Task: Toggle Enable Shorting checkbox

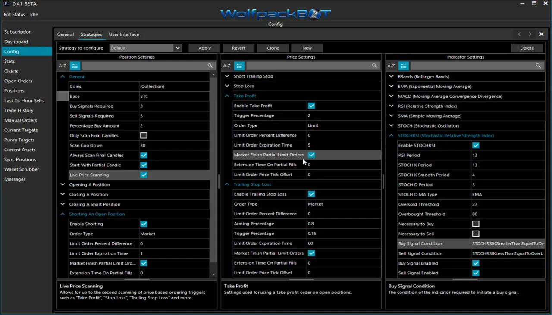Action: (x=144, y=224)
